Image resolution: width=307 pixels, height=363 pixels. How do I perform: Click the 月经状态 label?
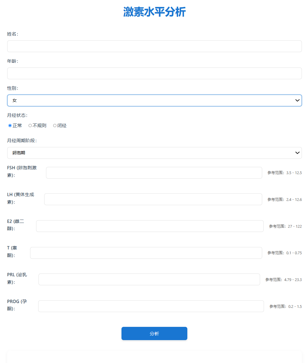pyautogui.click(x=17, y=115)
